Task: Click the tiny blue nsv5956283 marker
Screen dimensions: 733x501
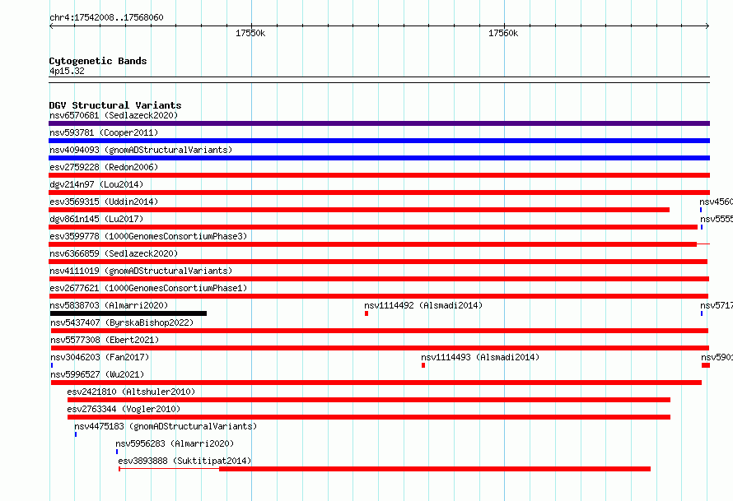Action: tap(117, 452)
